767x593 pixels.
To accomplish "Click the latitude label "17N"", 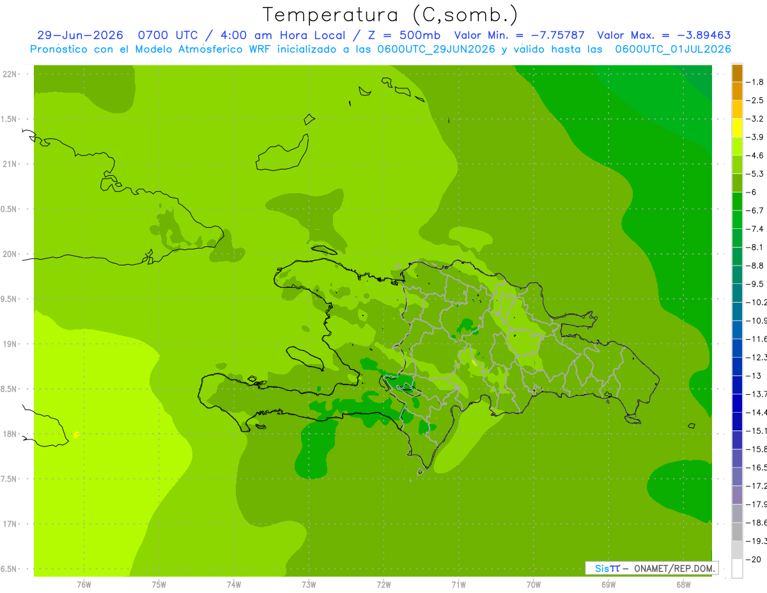I will [11, 525].
